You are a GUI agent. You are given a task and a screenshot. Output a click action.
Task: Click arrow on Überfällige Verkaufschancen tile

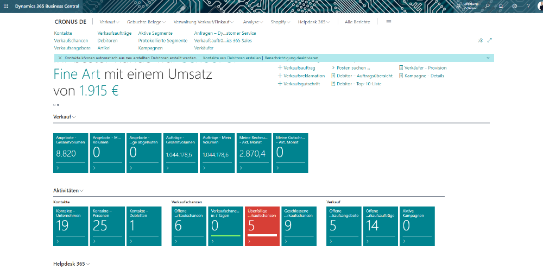(x=249, y=241)
